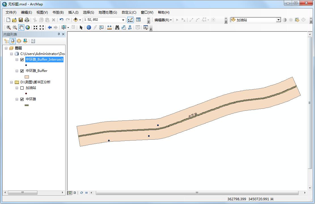Open the 自定义(C) menu
The image size is (315, 204).
(129, 12)
